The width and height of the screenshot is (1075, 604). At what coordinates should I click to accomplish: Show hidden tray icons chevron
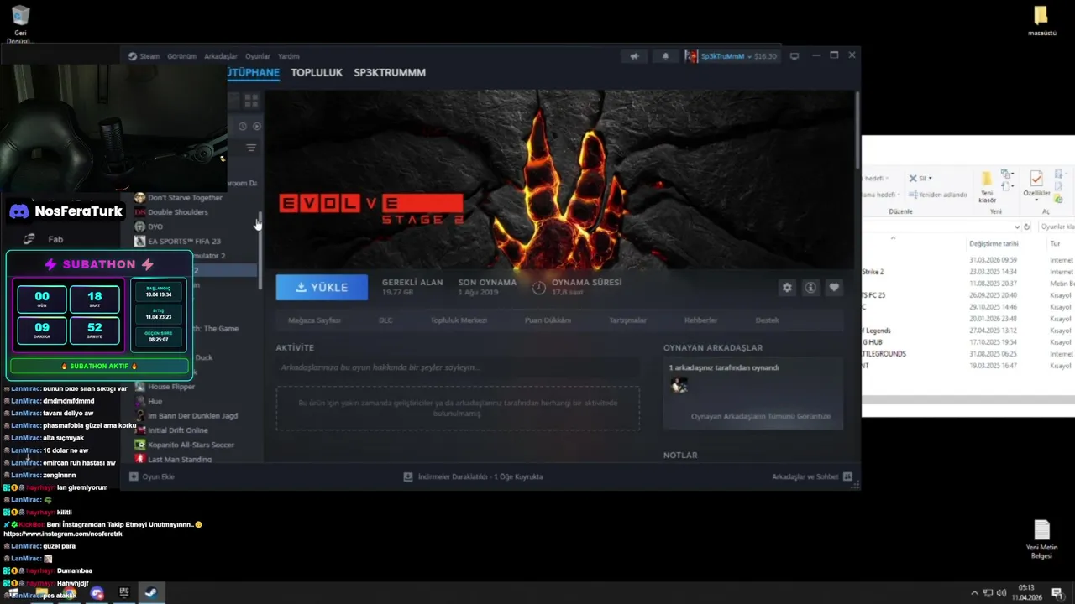pos(974,593)
